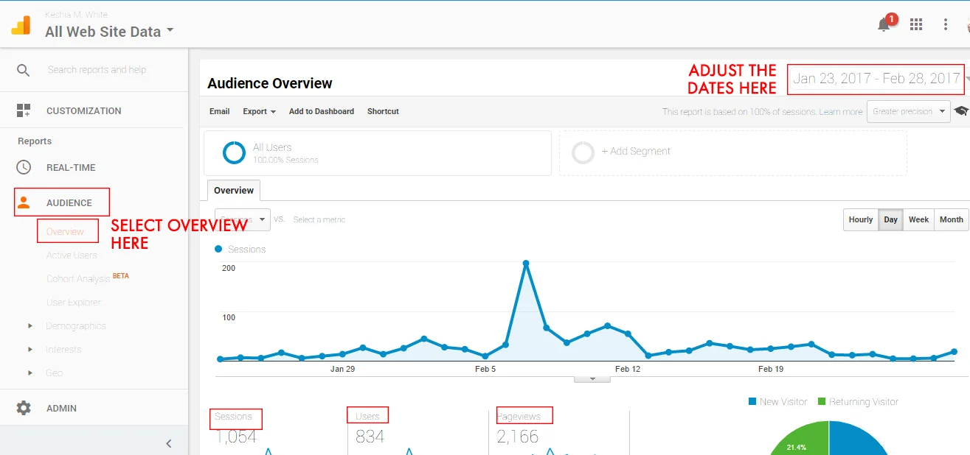Open the Export dropdown

(259, 111)
